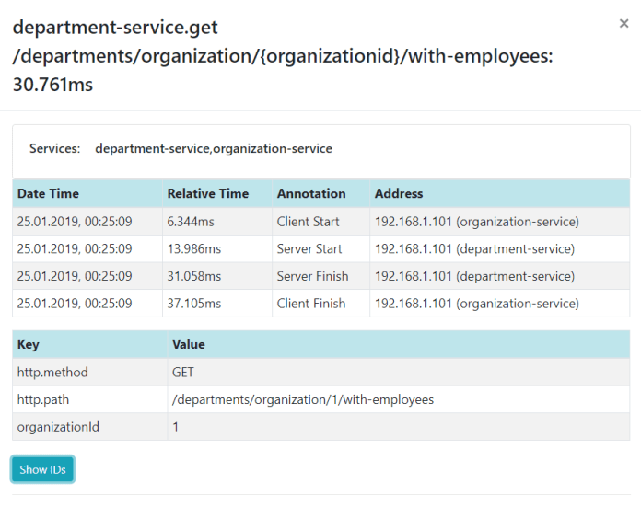Click the Services list text

point(213,148)
